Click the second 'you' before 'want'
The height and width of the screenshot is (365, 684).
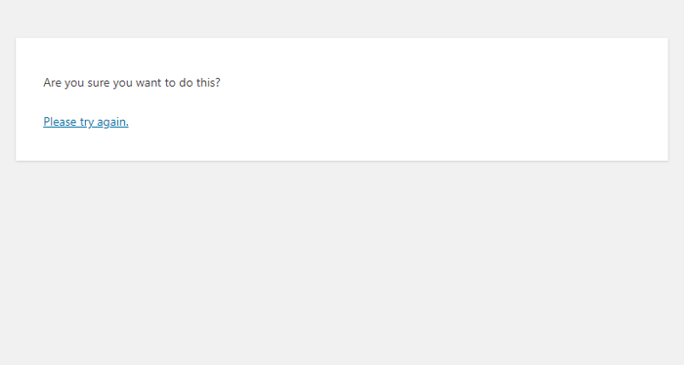click(x=122, y=83)
